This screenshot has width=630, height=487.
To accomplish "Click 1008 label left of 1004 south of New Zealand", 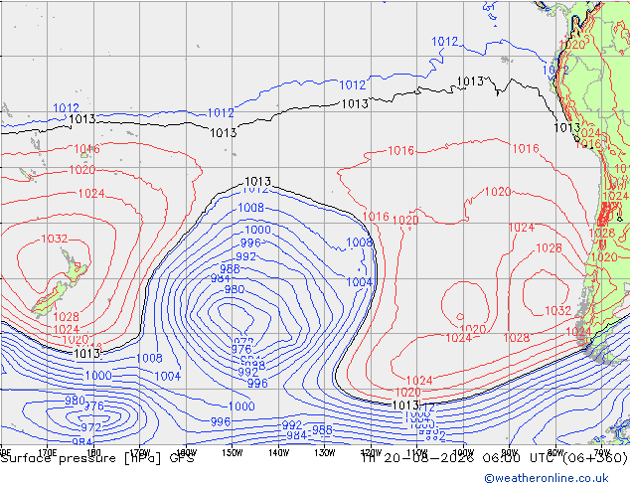I will click(149, 358).
